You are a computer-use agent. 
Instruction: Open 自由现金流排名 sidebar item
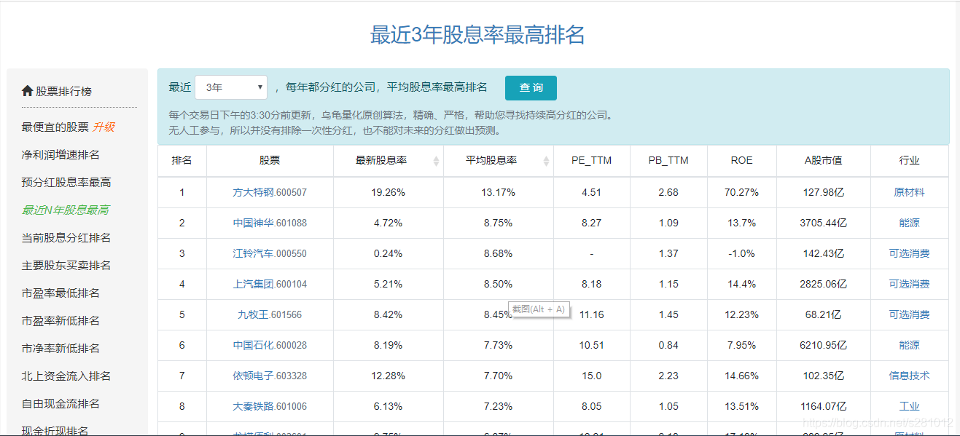point(61,403)
